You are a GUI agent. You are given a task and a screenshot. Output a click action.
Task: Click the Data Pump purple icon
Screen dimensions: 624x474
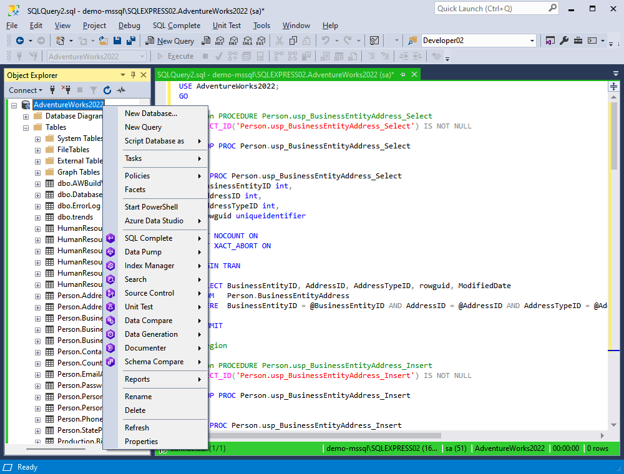(x=110, y=252)
